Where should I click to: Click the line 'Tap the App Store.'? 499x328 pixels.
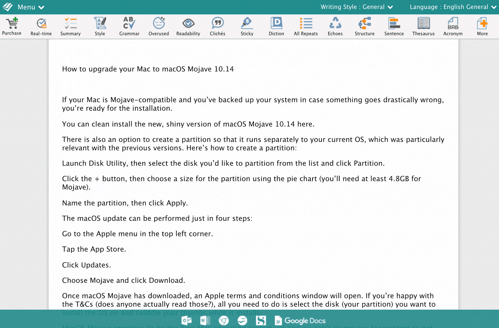(x=94, y=249)
